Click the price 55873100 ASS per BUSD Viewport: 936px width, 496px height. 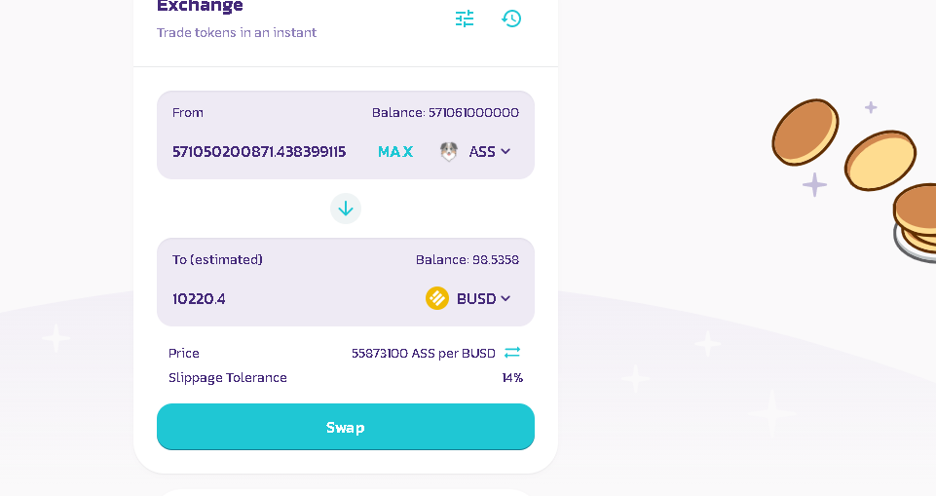point(424,354)
